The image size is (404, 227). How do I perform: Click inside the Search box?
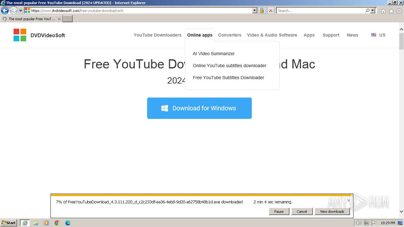pyautogui.click(x=321, y=10)
